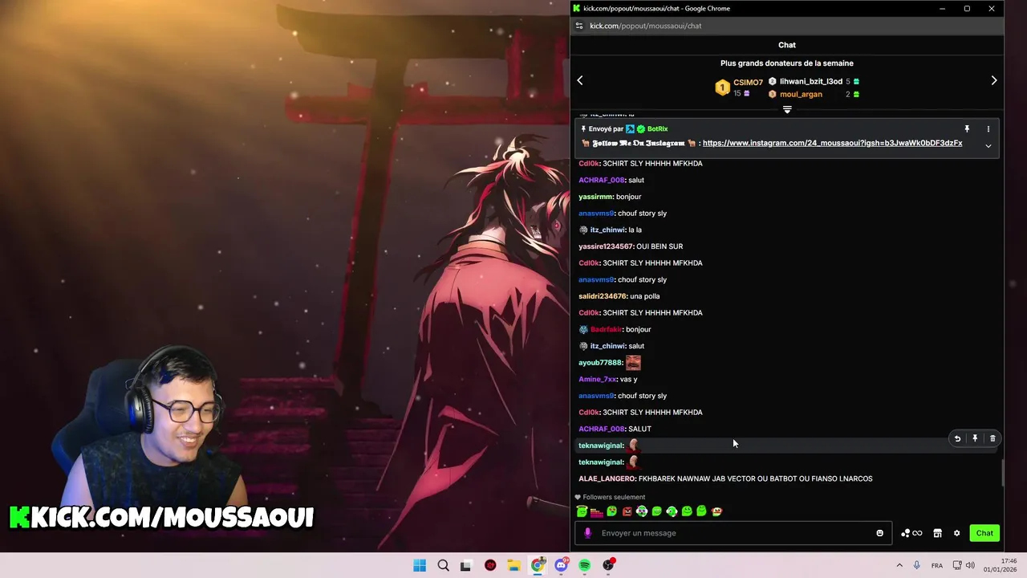Send message with green Chat button
The height and width of the screenshot is (578, 1027).
point(984,533)
